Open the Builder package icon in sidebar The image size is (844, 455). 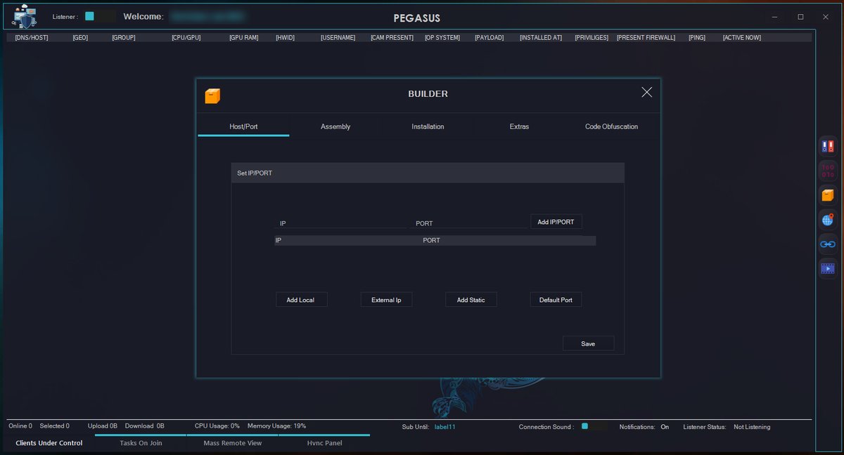(x=827, y=194)
